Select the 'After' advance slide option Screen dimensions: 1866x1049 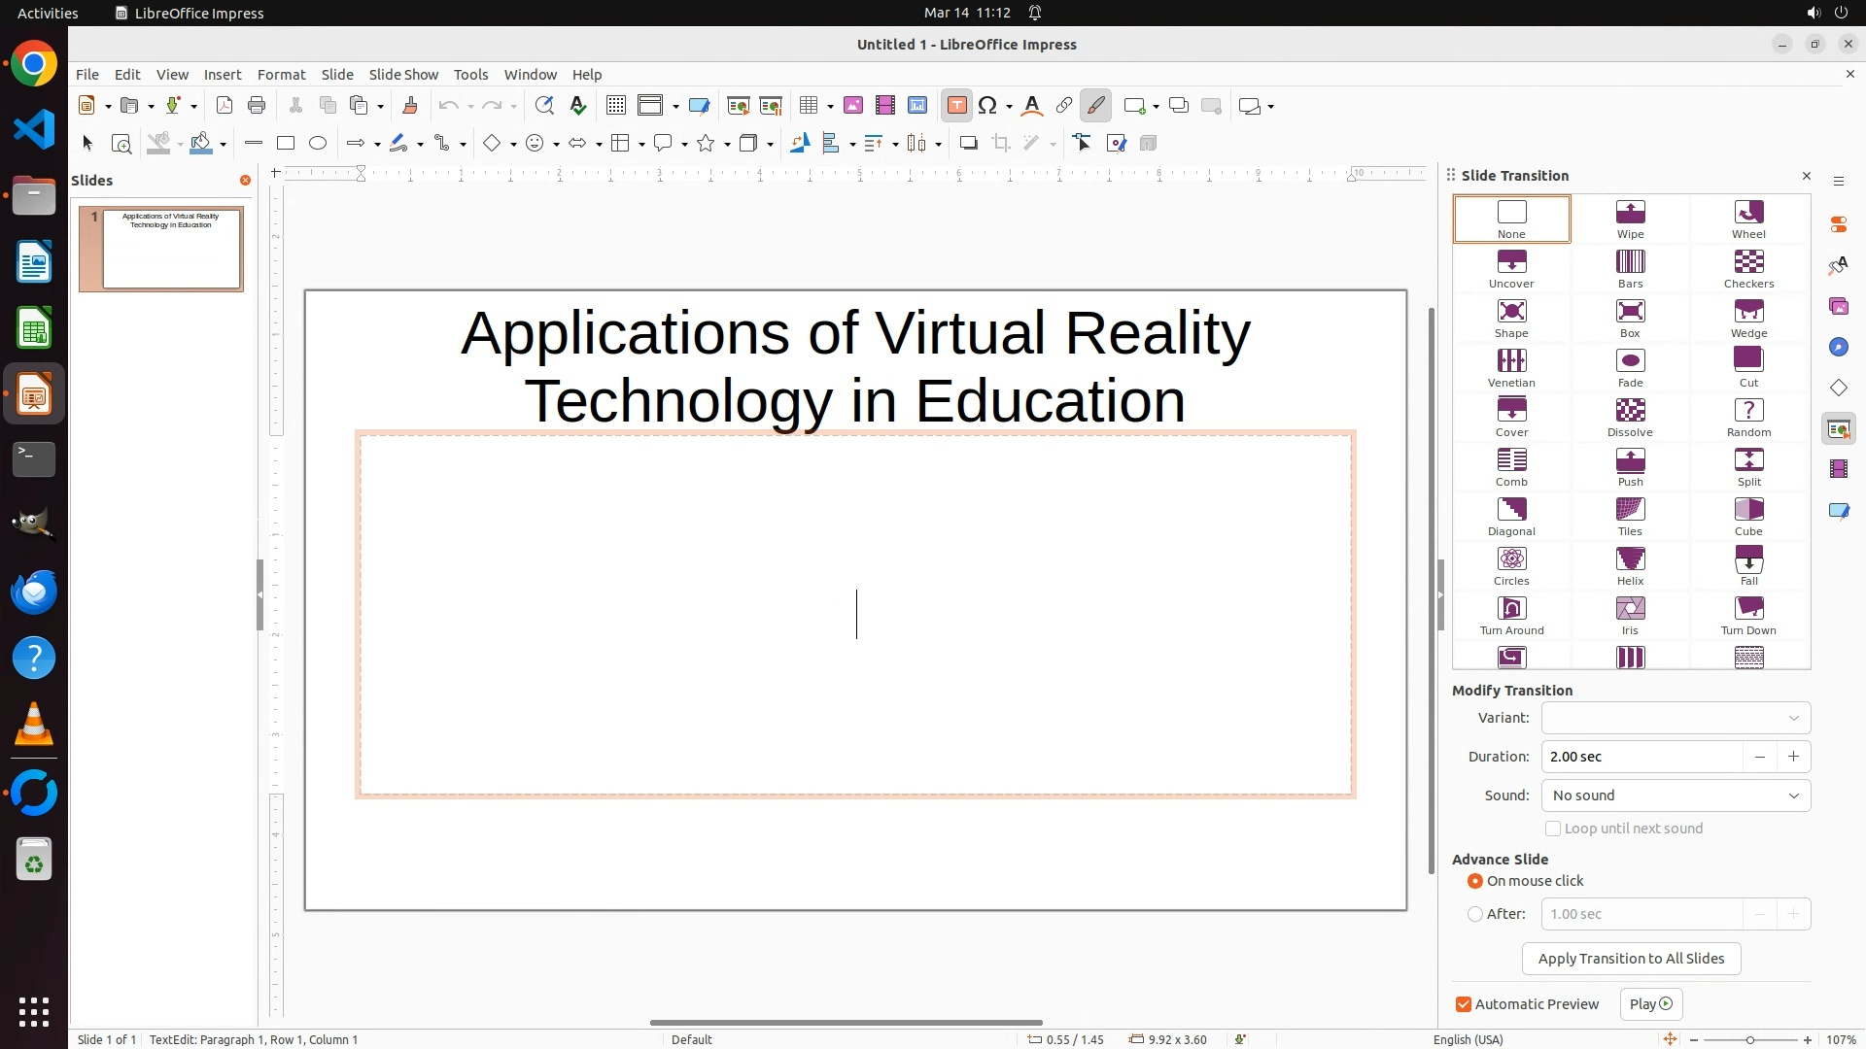[x=1475, y=914]
